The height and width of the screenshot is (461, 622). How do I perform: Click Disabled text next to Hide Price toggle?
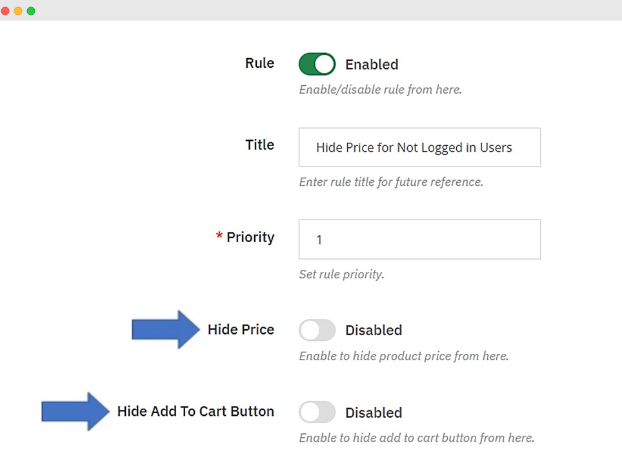tap(374, 330)
